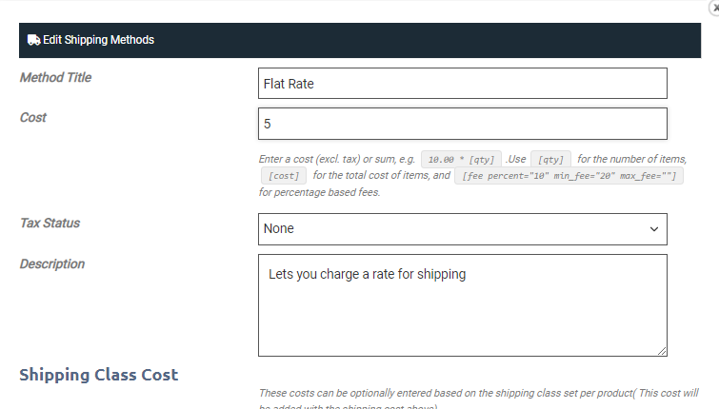Click the Shipping Class Cost heading
The width and height of the screenshot is (719, 409).
98,375
